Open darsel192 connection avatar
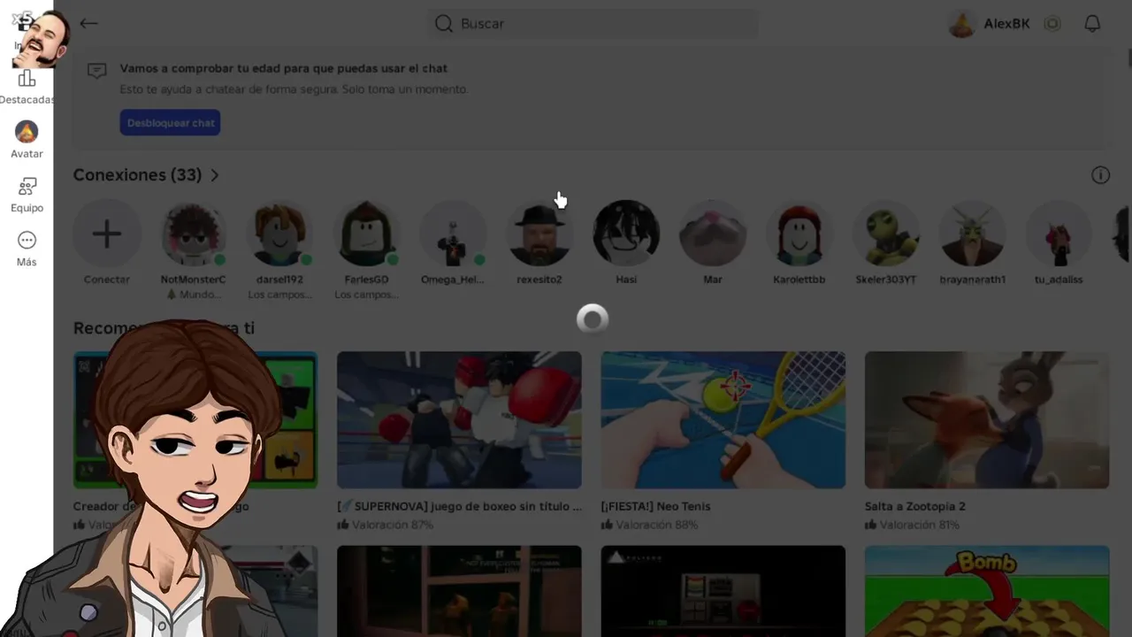1132x637 pixels. tap(280, 234)
